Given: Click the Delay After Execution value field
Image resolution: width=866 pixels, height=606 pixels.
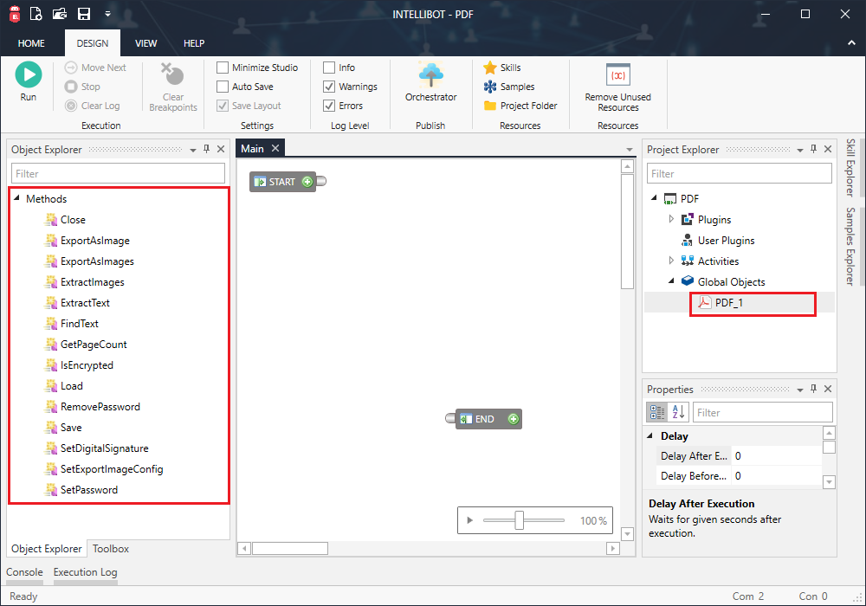Looking at the screenshot, I should [777, 456].
